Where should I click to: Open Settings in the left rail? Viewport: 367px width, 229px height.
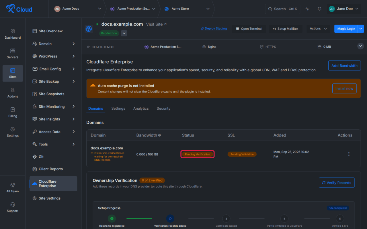[x=13, y=132]
